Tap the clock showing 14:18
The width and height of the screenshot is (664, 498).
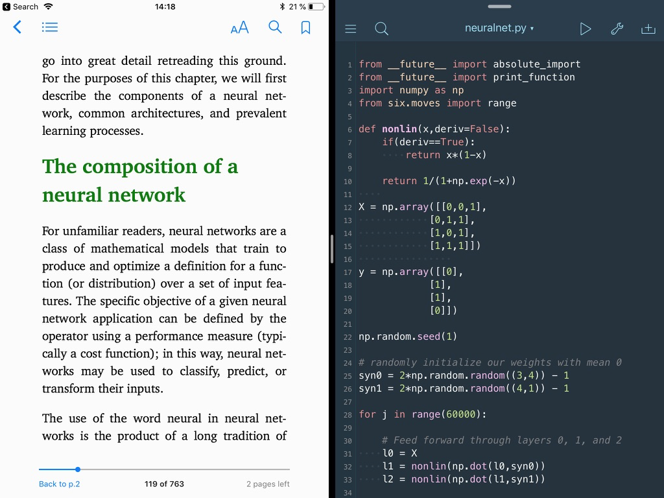(165, 6)
